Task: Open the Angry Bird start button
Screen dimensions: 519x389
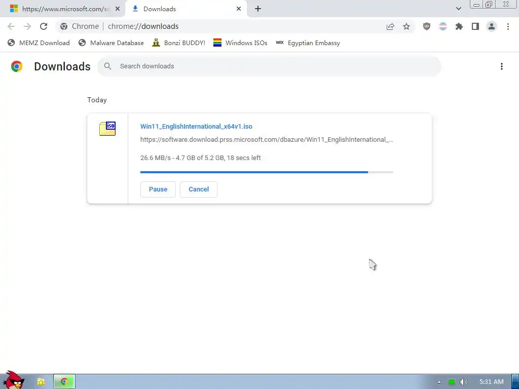Action: tap(13, 380)
